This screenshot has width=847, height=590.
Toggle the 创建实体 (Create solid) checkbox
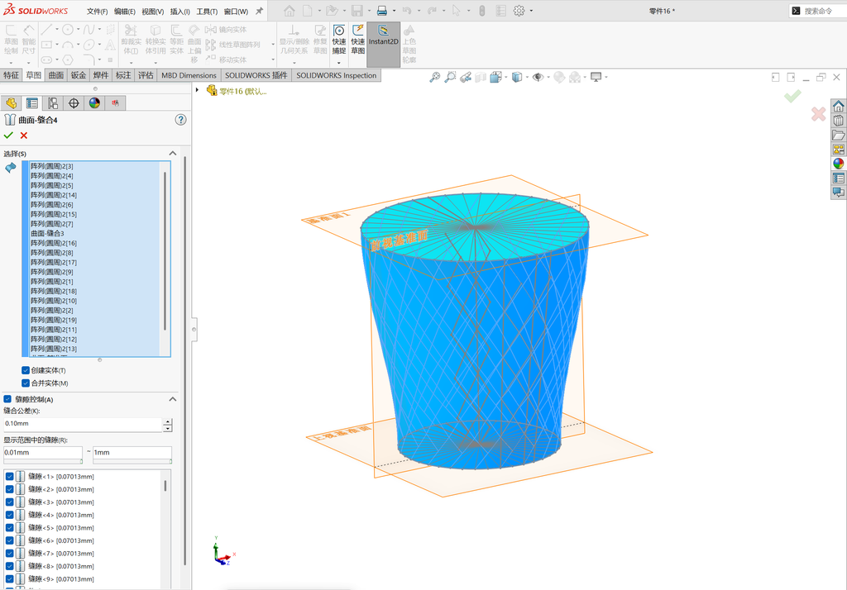[x=26, y=370]
